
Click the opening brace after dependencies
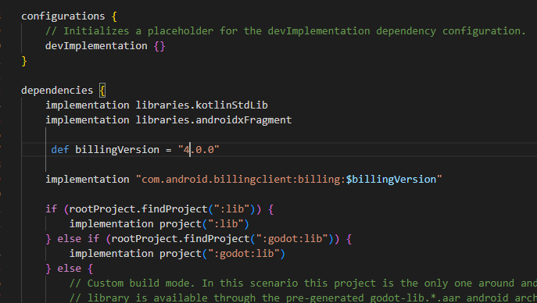click(102, 91)
